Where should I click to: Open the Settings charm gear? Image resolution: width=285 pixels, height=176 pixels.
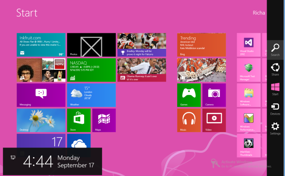tap(275, 126)
